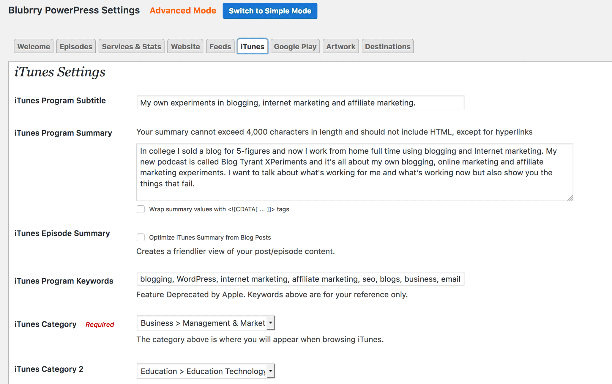Focus the iTunes Program Subtitle field

(300, 103)
